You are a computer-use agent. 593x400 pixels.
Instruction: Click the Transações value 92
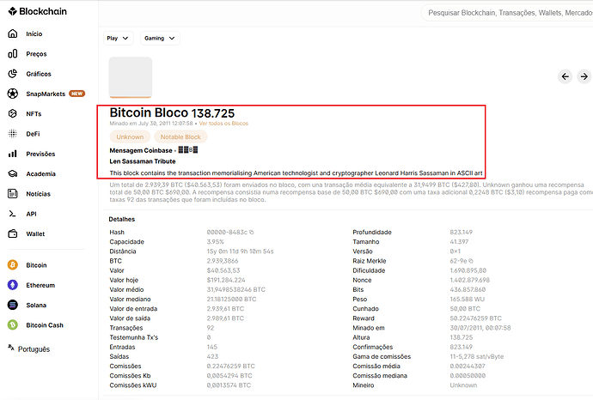[211, 328]
